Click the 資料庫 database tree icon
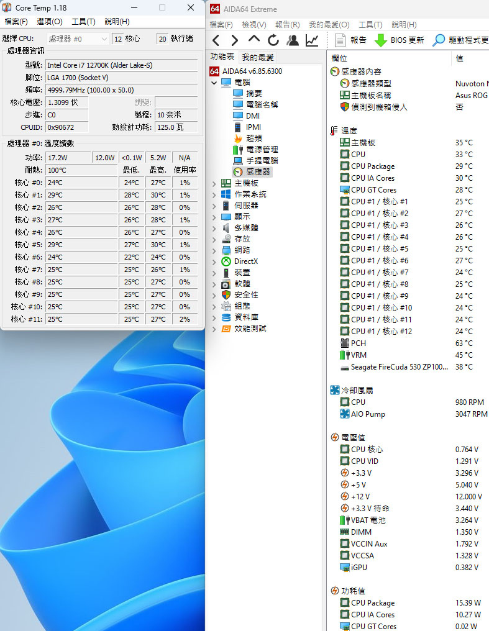Screen dimensions: 489x631 point(226,317)
